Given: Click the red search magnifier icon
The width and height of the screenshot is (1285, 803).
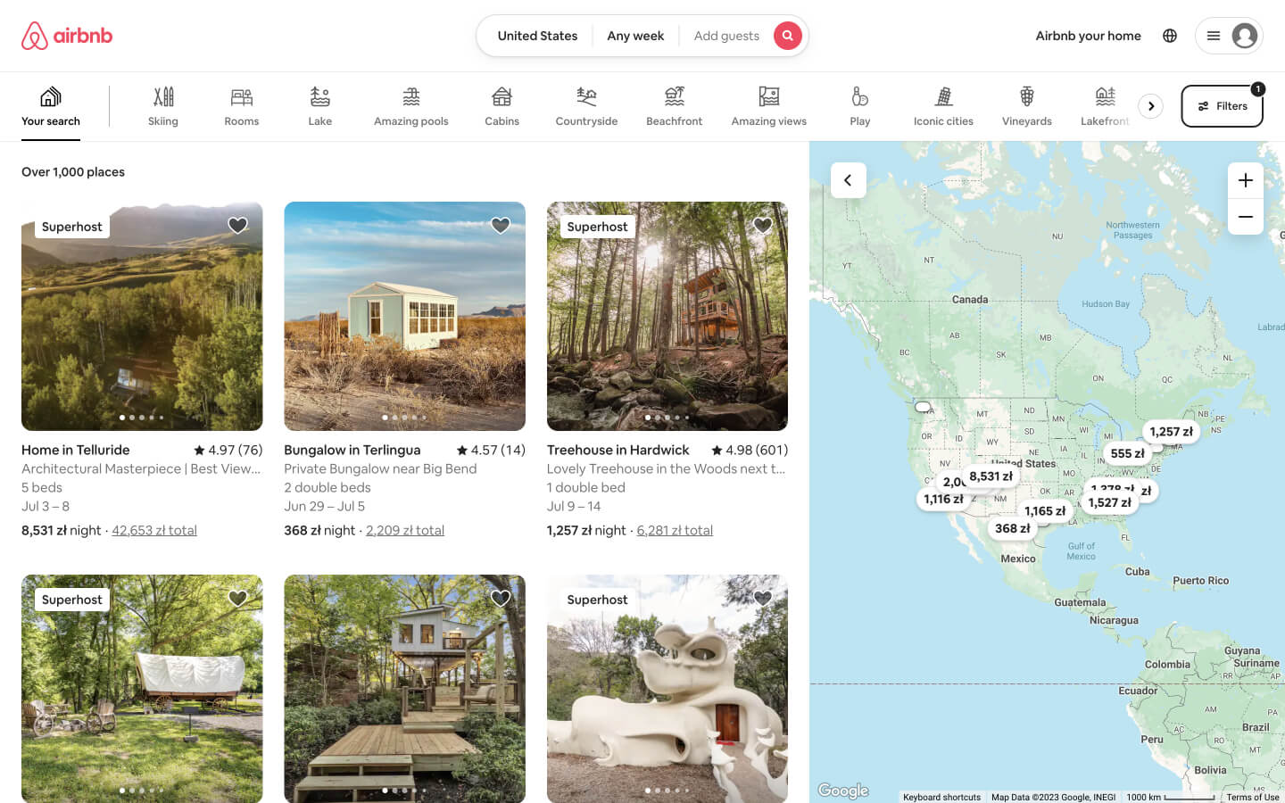Looking at the screenshot, I should pyautogui.click(x=788, y=36).
